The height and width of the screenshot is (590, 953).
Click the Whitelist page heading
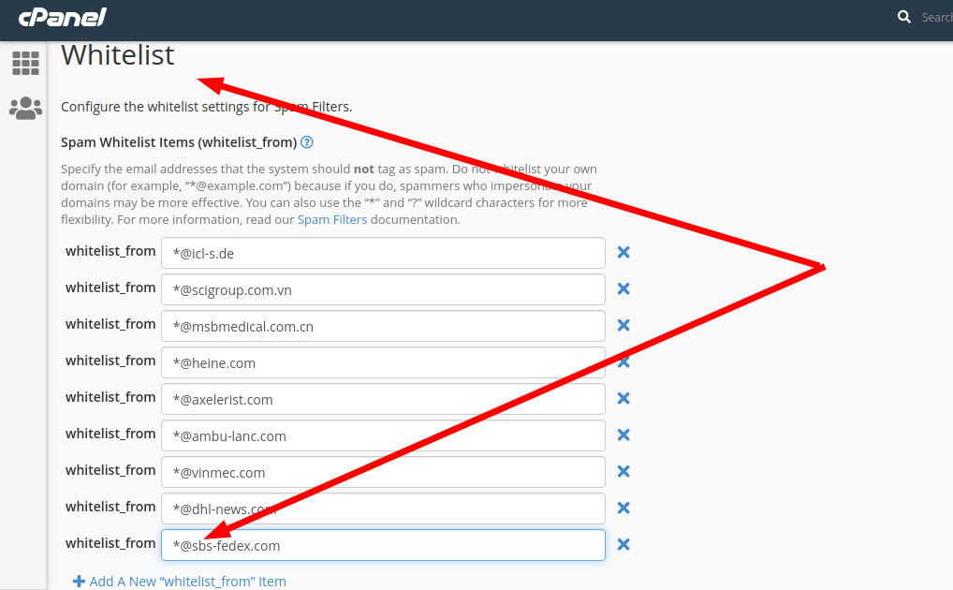point(117,55)
